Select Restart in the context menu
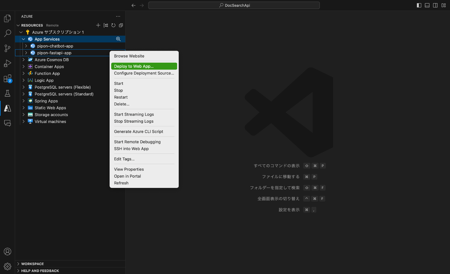The height and width of the screenshot is (274, 450). coord(144,97)
